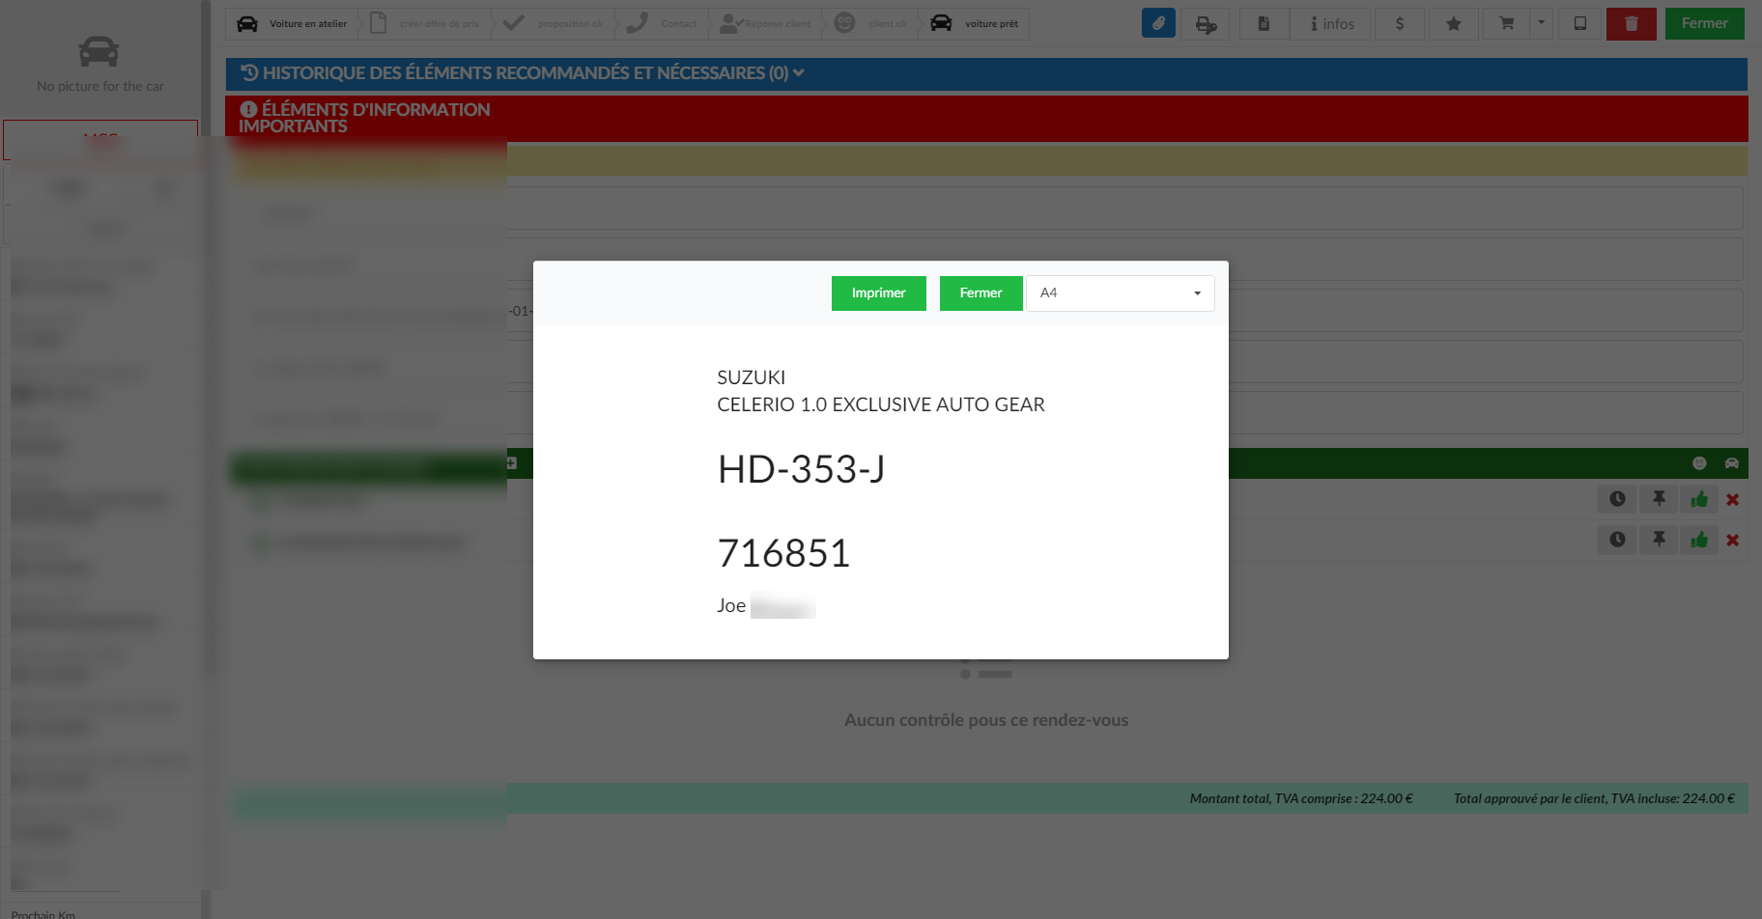Open the document icon button

click(1264, 24)
